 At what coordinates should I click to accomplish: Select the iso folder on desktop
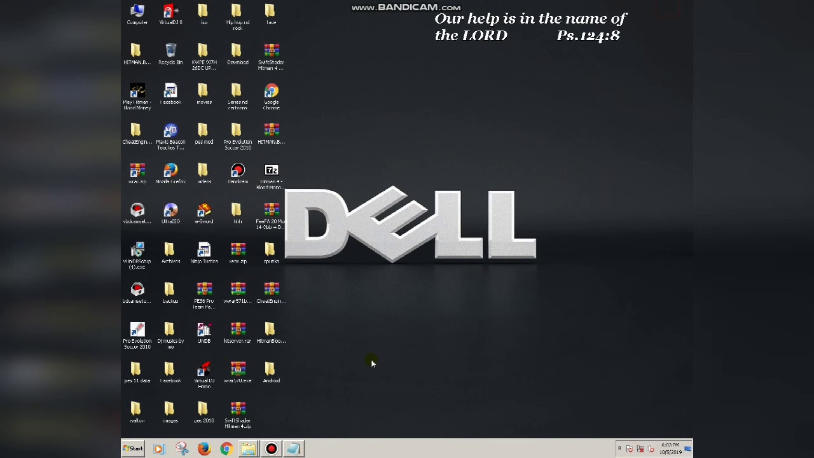click(203, 15)
